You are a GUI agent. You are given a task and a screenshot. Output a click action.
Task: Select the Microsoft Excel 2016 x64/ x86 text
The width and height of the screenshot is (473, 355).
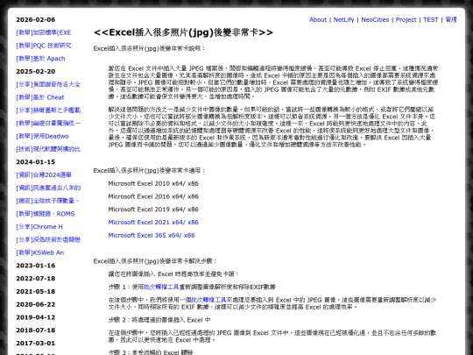pos(153,196)
